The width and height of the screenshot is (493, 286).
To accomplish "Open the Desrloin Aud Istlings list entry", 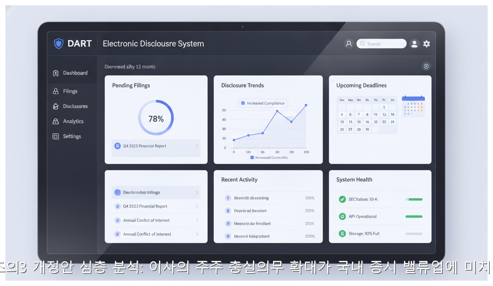I will (x=156, y=192).
